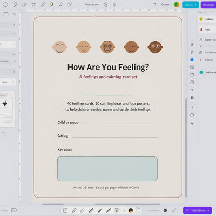Click the purple button in the bottom right
The image size is (216, 216).
[x=197, y=210]
